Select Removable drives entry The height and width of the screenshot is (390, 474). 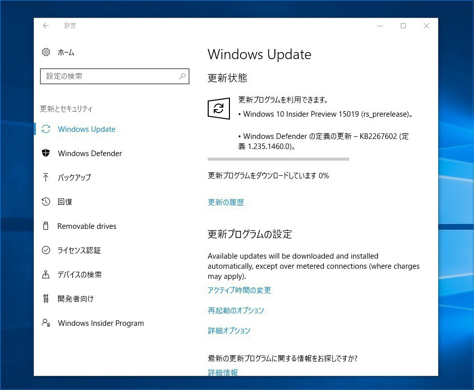click(87, 226)
